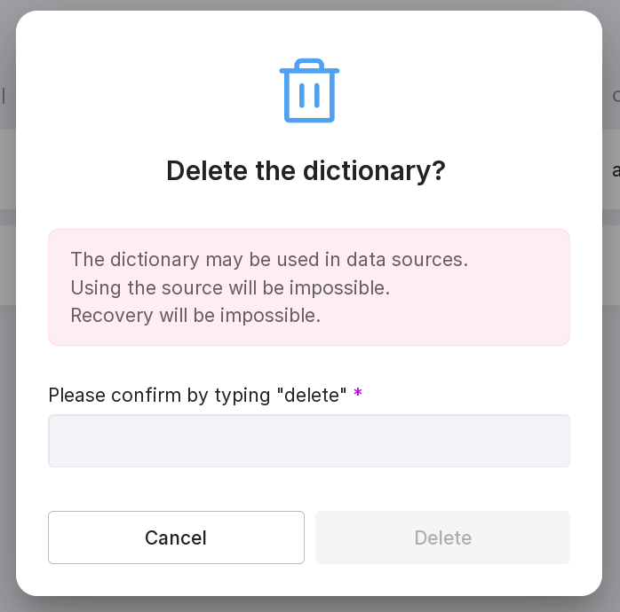Click the blue trash can icon
Screen dimensions: 620x612
309,91
